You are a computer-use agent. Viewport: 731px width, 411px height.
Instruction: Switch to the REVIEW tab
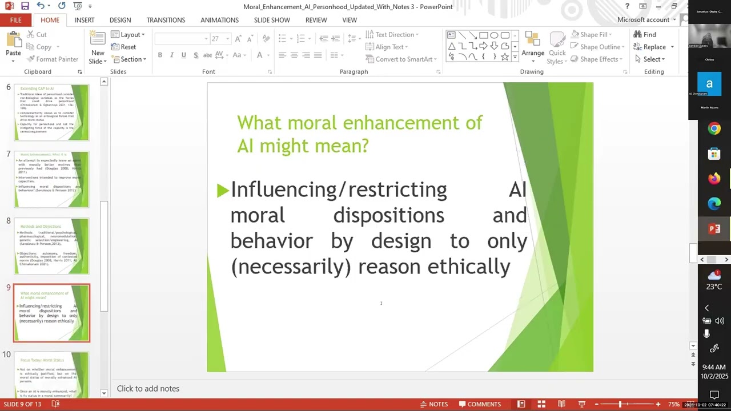pos(316,20)
